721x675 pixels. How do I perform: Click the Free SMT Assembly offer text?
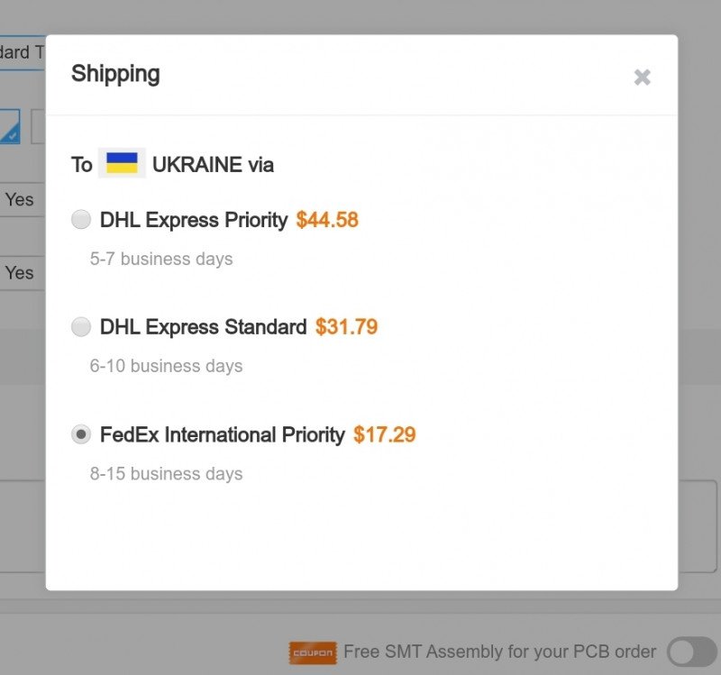coord(500,652)
